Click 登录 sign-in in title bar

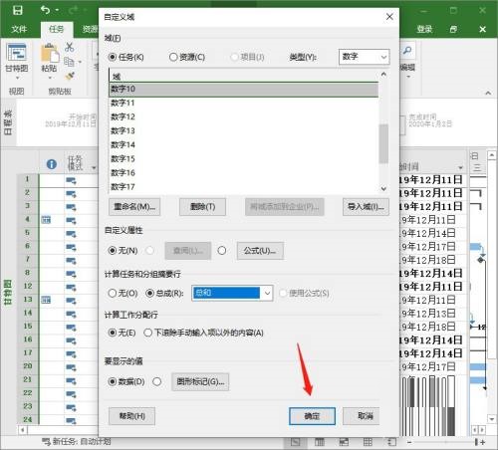pyautogui.click(x=424, y=29)
